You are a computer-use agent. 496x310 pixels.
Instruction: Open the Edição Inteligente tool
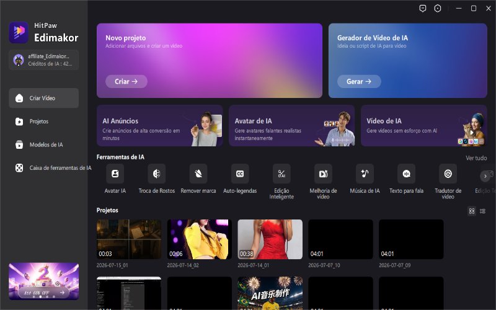pyautogui.click(x=281, y=174)
